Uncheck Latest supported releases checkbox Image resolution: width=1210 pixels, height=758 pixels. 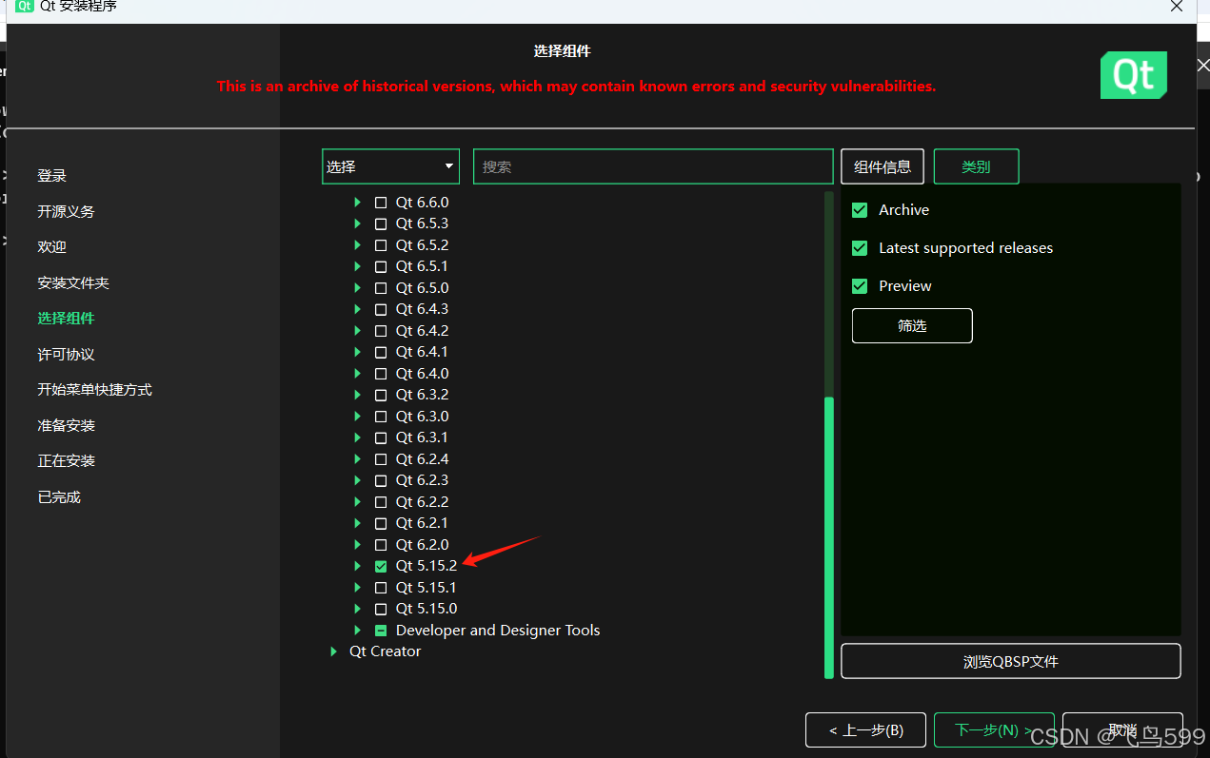click(x=860, y=248)
